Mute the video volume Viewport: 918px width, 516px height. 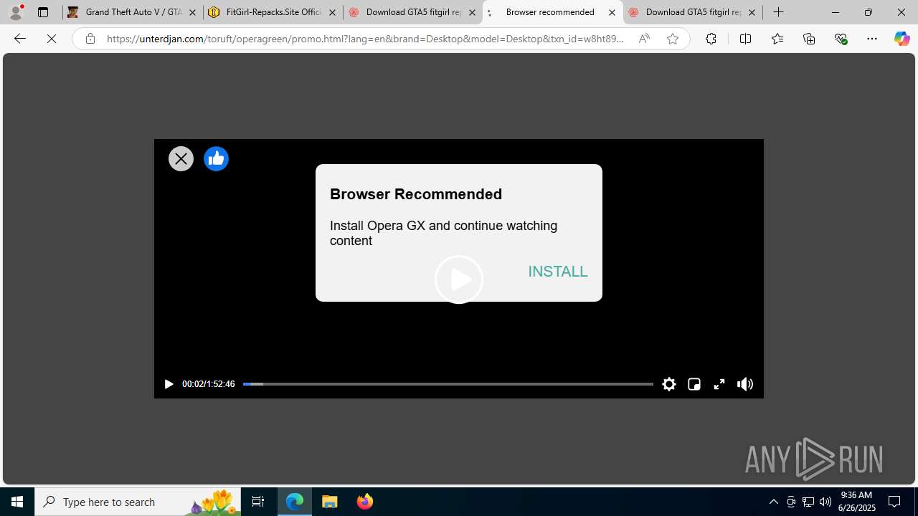pyautogui.click(x=745, y=384)
